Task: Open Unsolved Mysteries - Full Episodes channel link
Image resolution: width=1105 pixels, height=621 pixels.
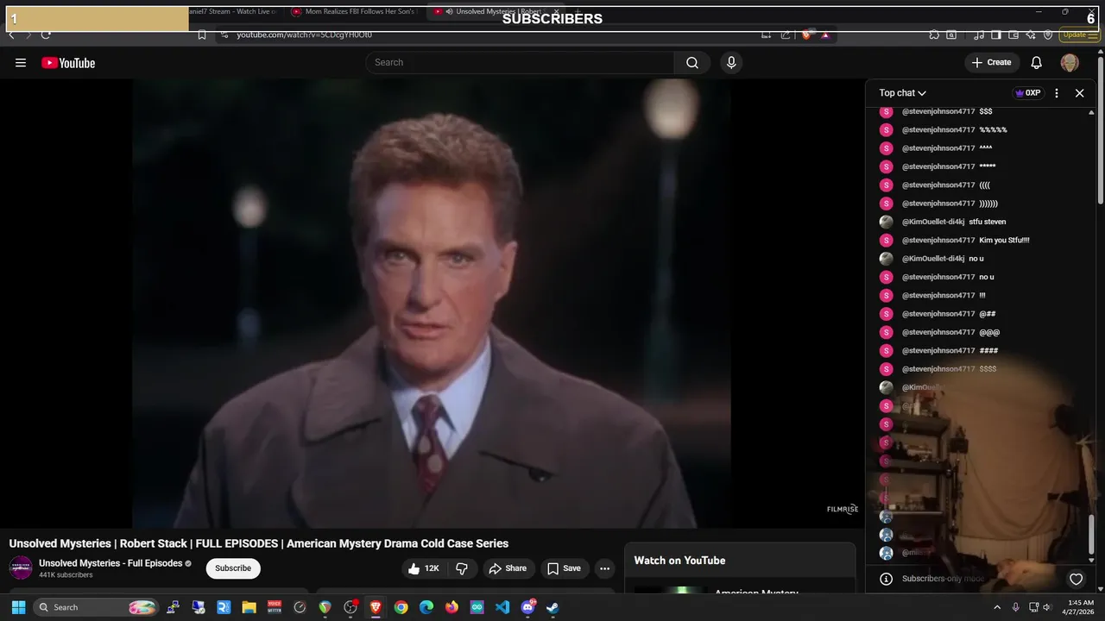Action: tap(110, 563)
